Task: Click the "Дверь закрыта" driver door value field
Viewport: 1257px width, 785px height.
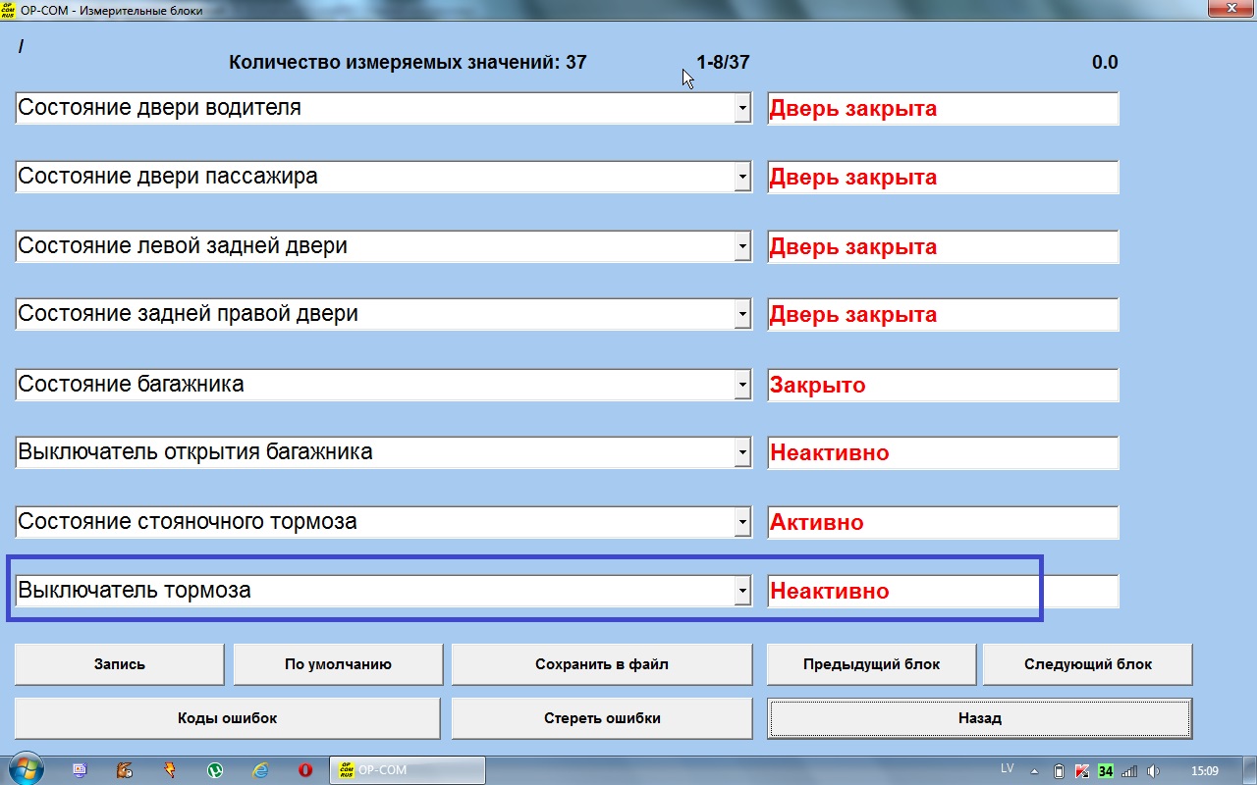Action: click(x=942, y=109)
